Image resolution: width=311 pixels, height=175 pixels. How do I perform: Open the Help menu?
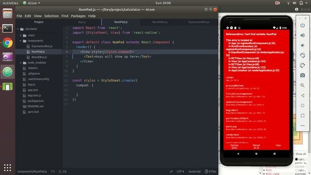point(92,16)
